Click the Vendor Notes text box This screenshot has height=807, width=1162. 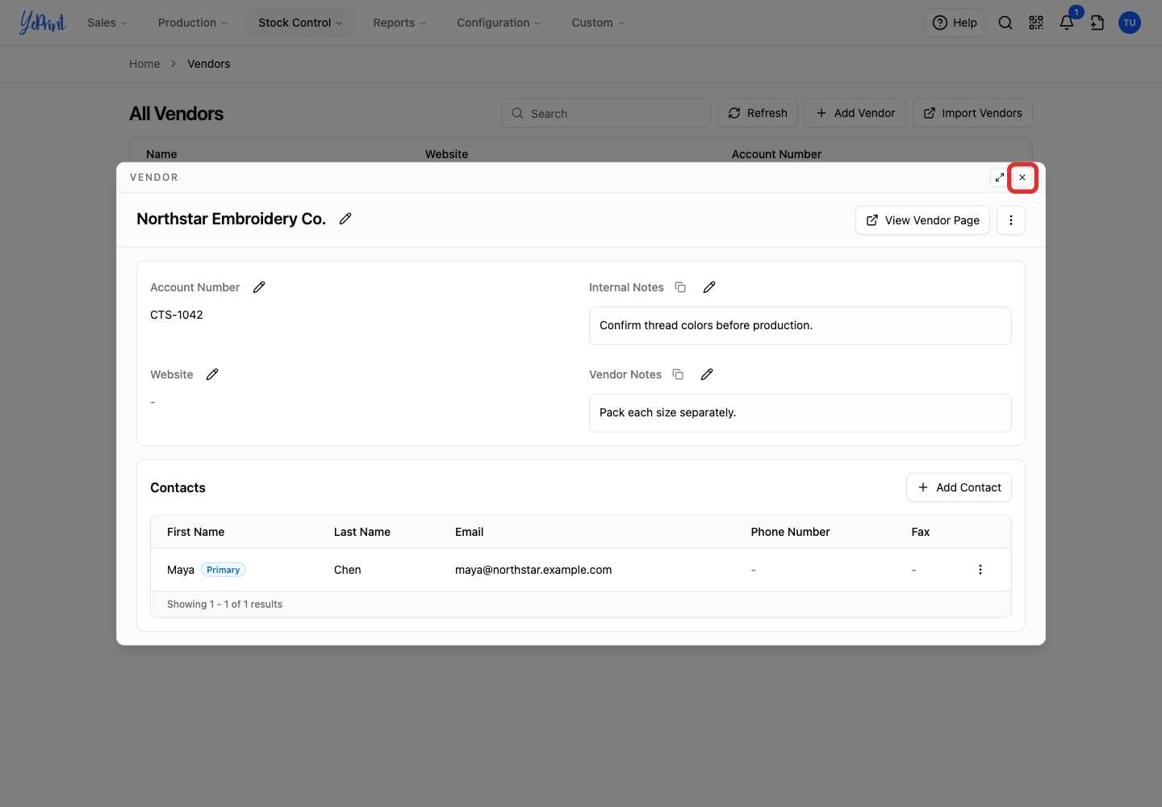800,413
